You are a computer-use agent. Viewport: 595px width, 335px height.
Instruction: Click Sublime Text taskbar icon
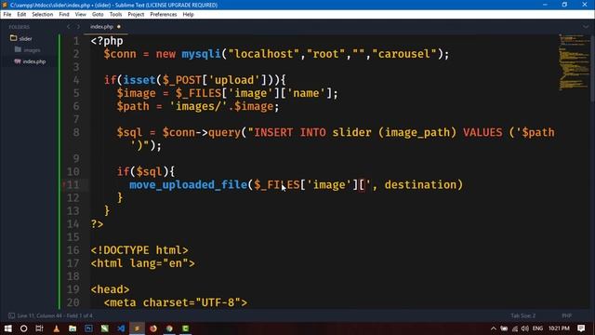click(137, 328)
